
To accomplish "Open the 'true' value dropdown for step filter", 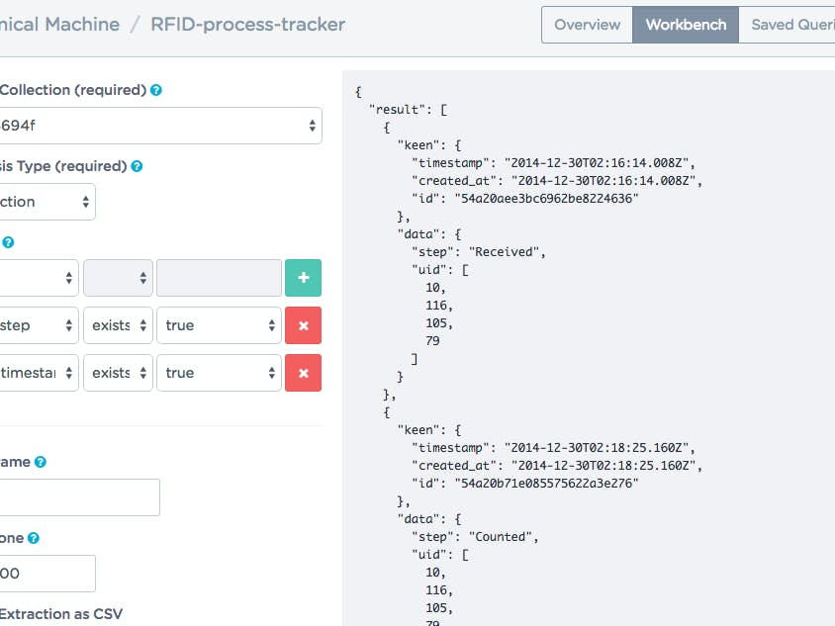I will (x=218, y=324).
